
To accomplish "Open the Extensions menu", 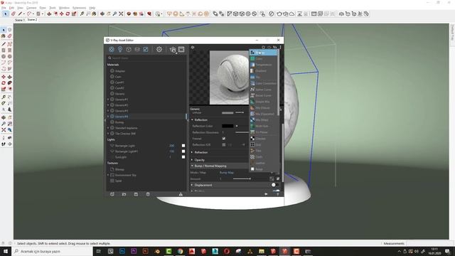I will (x=79, y=8).
